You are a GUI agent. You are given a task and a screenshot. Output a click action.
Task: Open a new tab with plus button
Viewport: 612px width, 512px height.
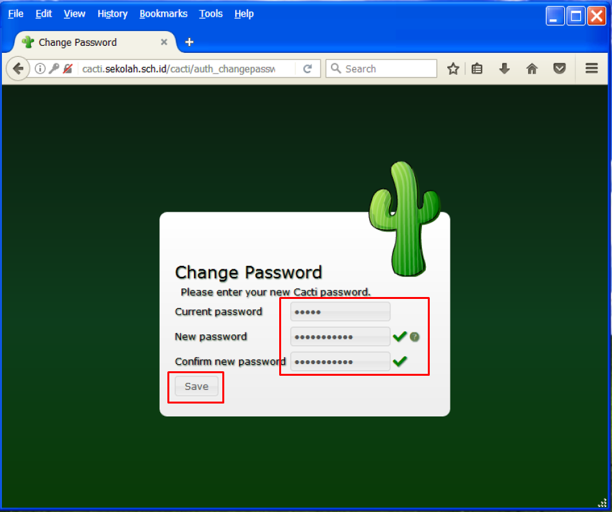click(189, 42)
